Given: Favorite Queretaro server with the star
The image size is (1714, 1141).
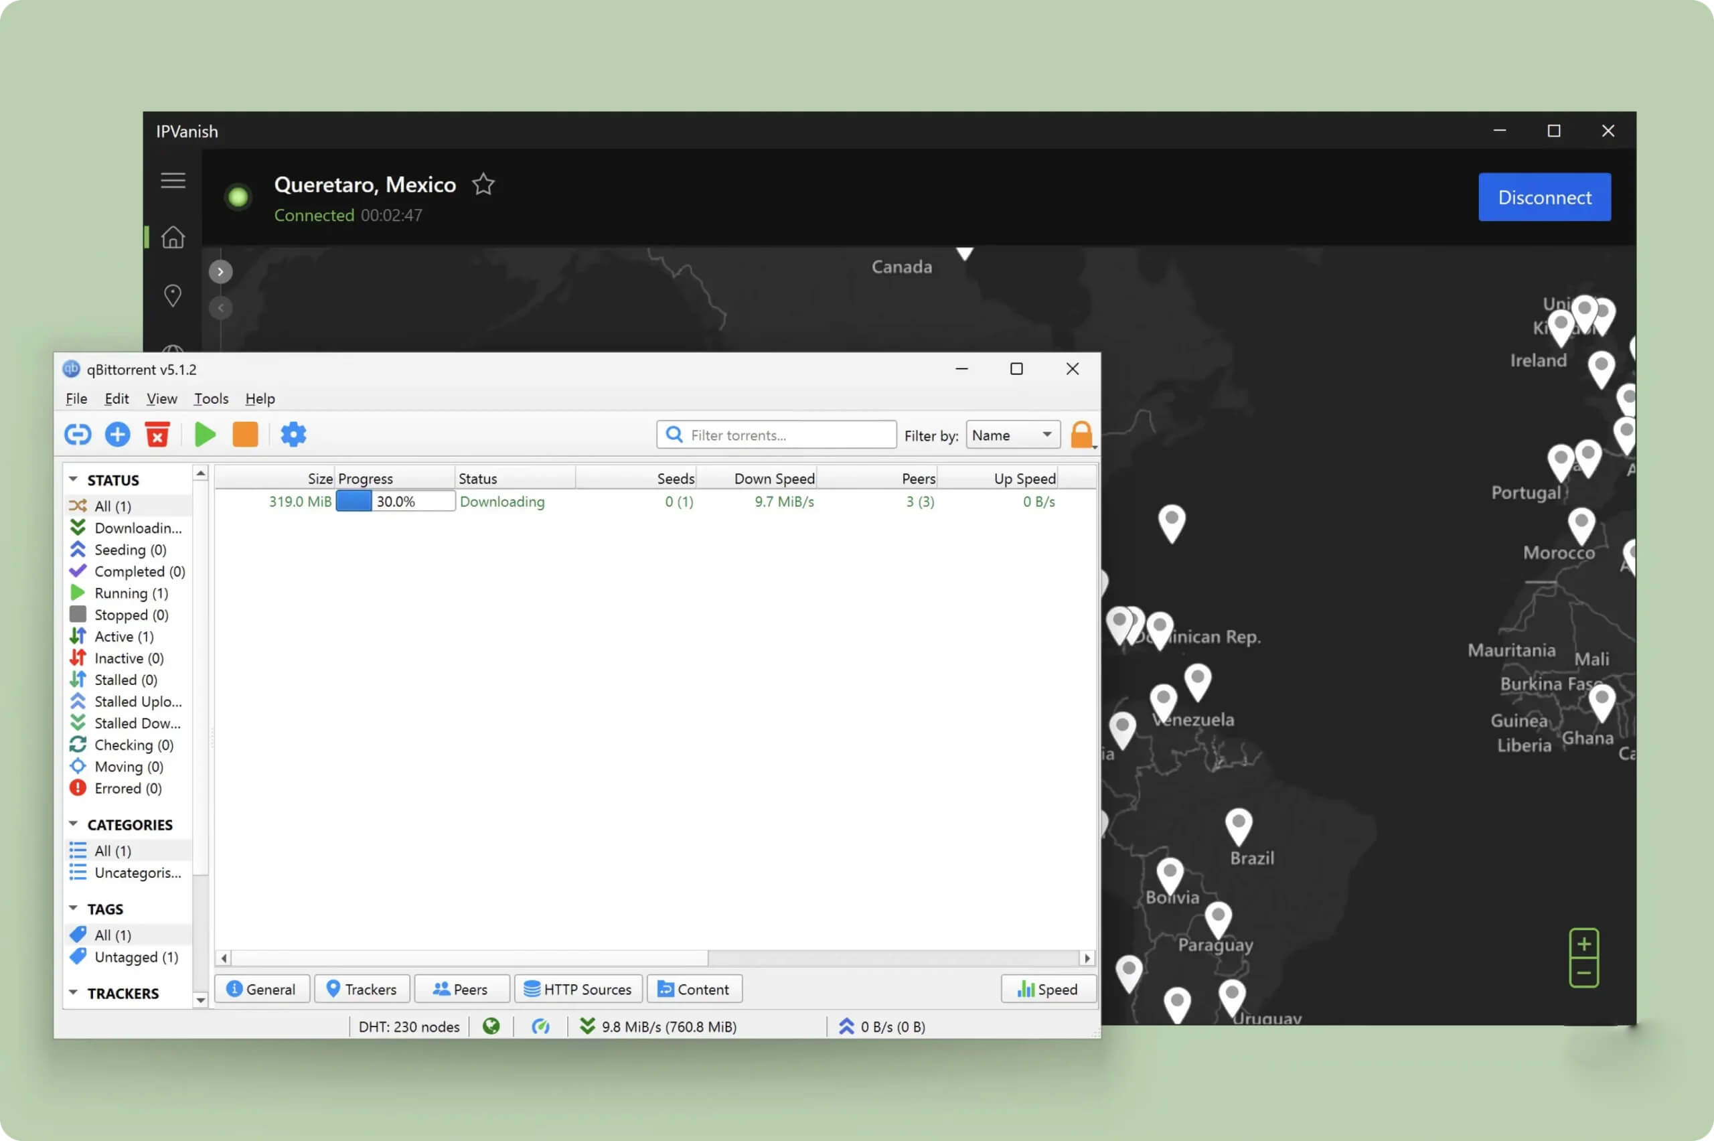Looking at the screenshot, I should point(483,184).
